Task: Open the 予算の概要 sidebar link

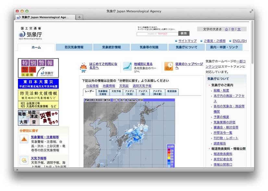Action: pos(221,117)
